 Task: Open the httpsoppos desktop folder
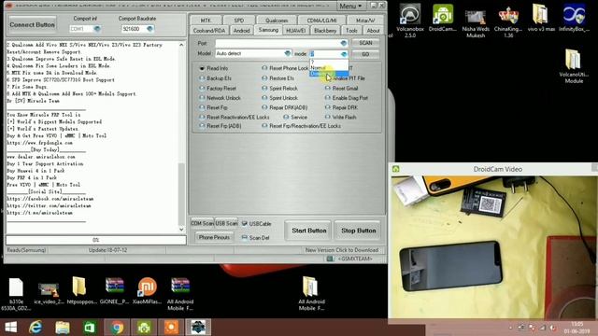pyautogui.click(x=81, y=290)
